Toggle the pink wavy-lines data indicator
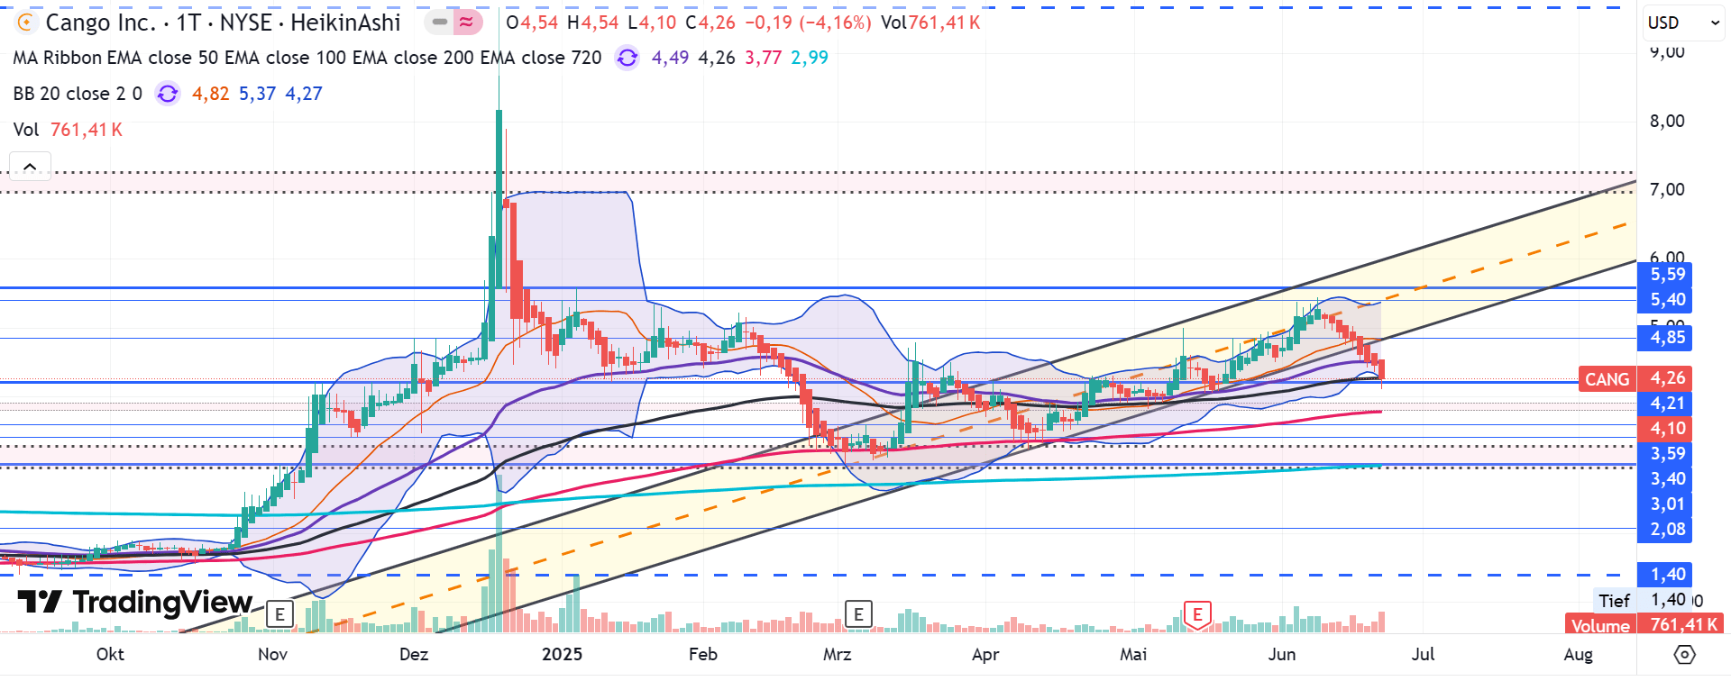This screenshot has height=681, width=1731. click(x=466, y=23)
